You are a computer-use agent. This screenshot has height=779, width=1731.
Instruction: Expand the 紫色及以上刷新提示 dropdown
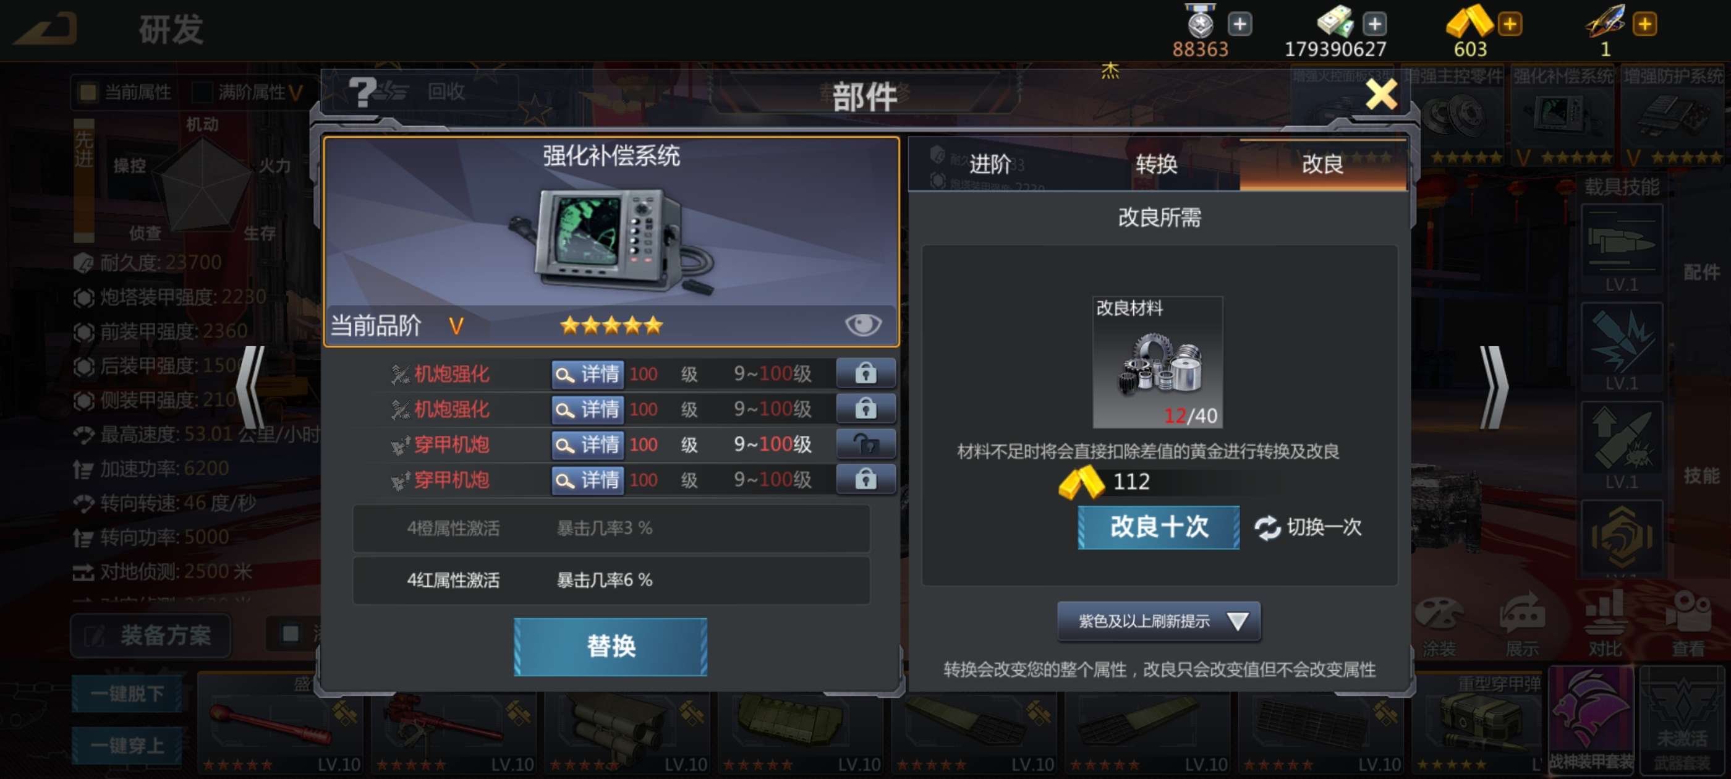pos(1159,621)
